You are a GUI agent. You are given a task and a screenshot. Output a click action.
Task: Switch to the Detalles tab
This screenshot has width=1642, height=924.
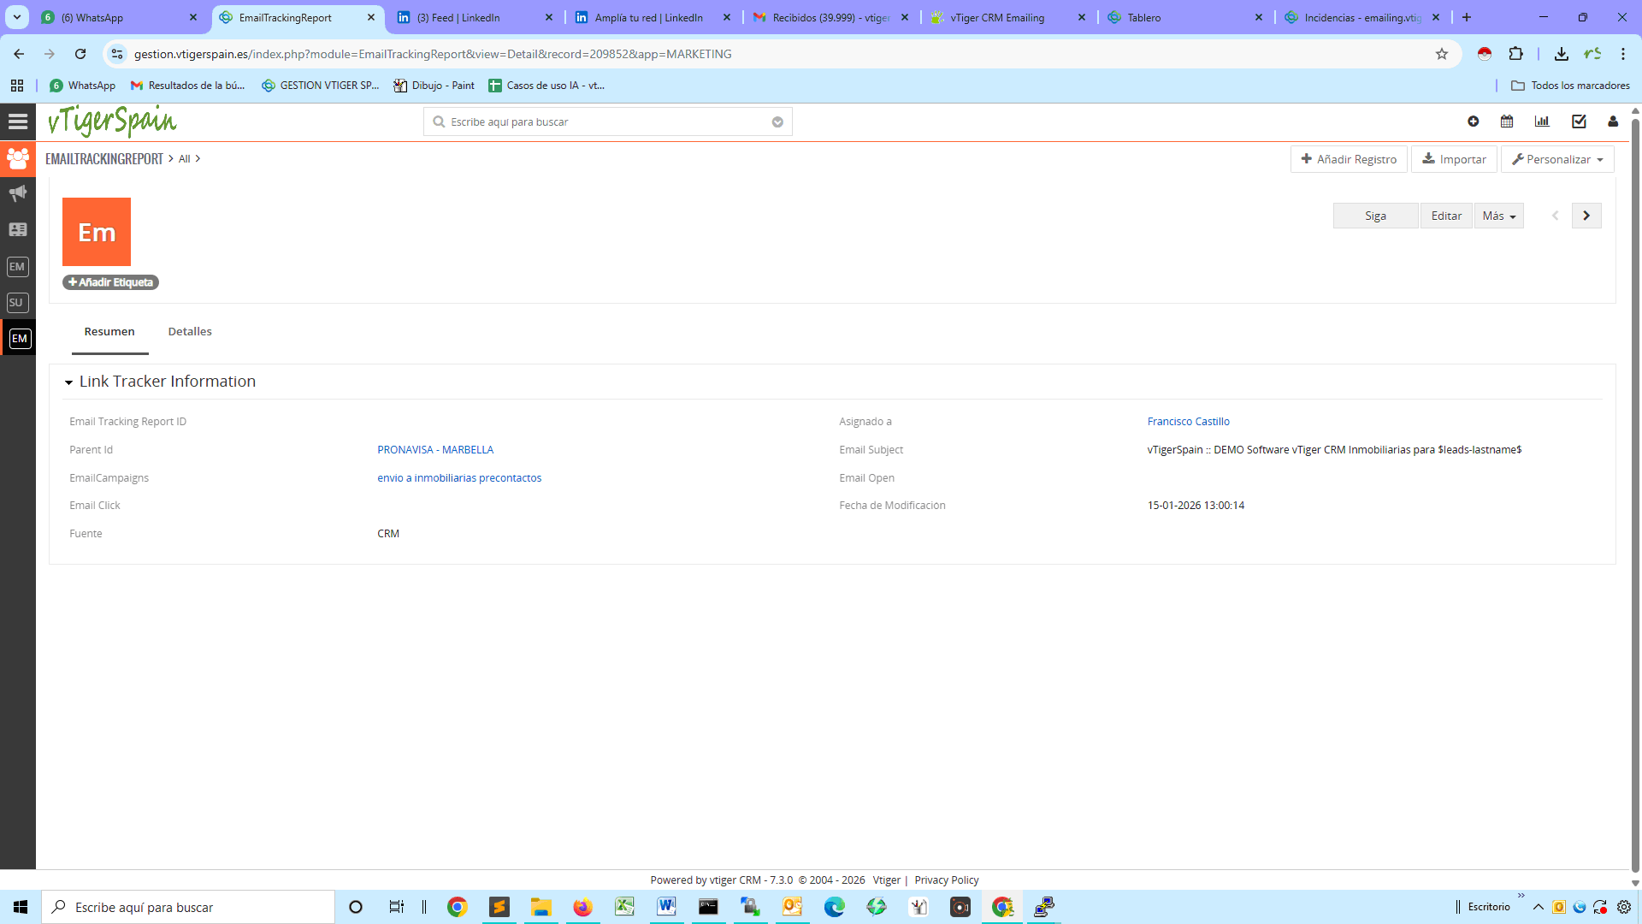pyautogui.click(x=189, y=331)
